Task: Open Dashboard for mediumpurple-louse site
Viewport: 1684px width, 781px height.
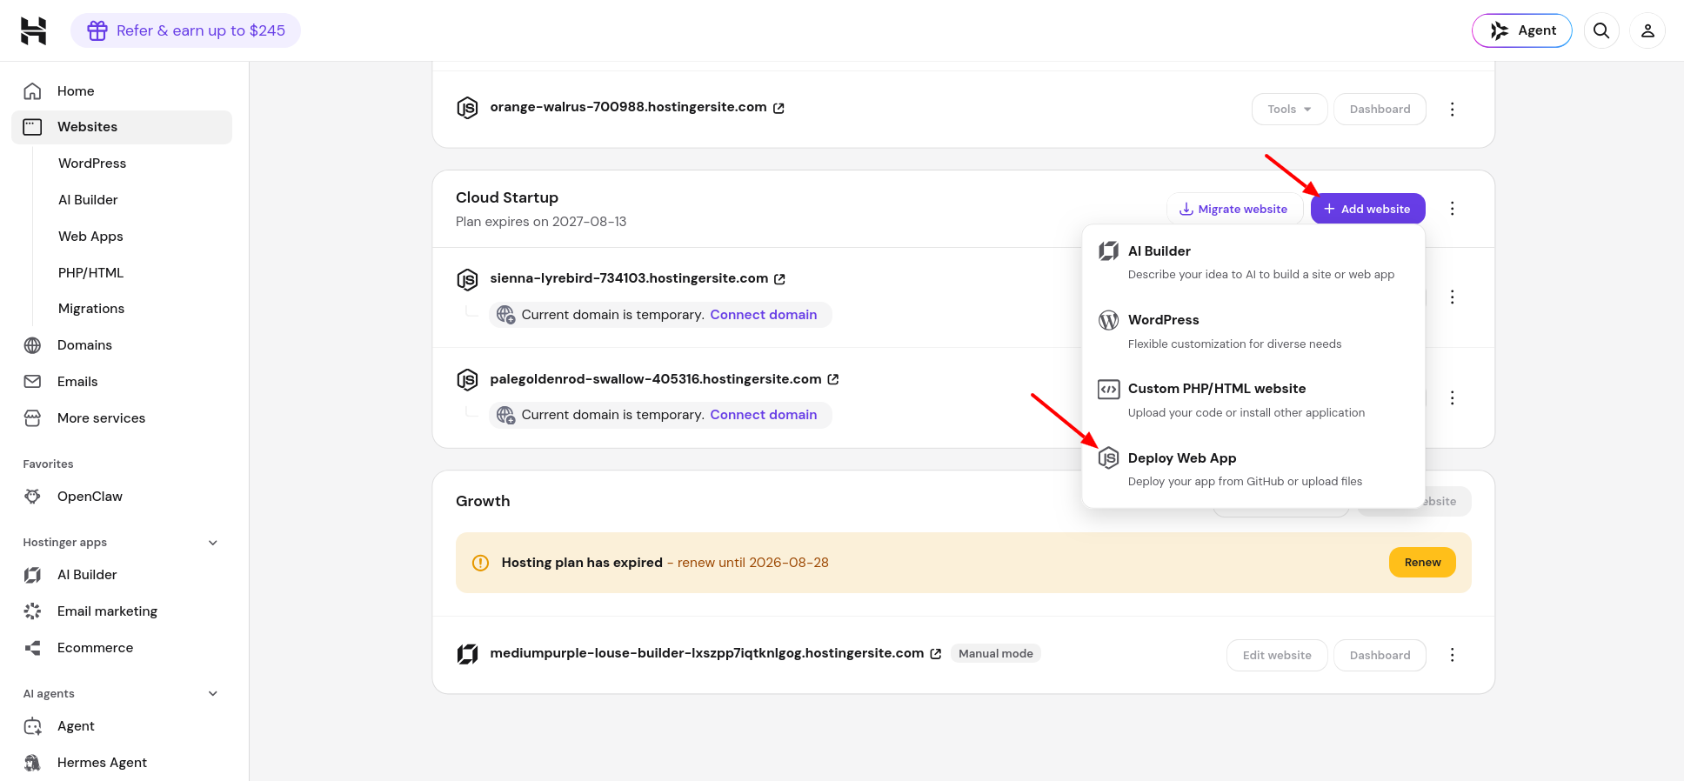Action: [x=1380, y=656]
